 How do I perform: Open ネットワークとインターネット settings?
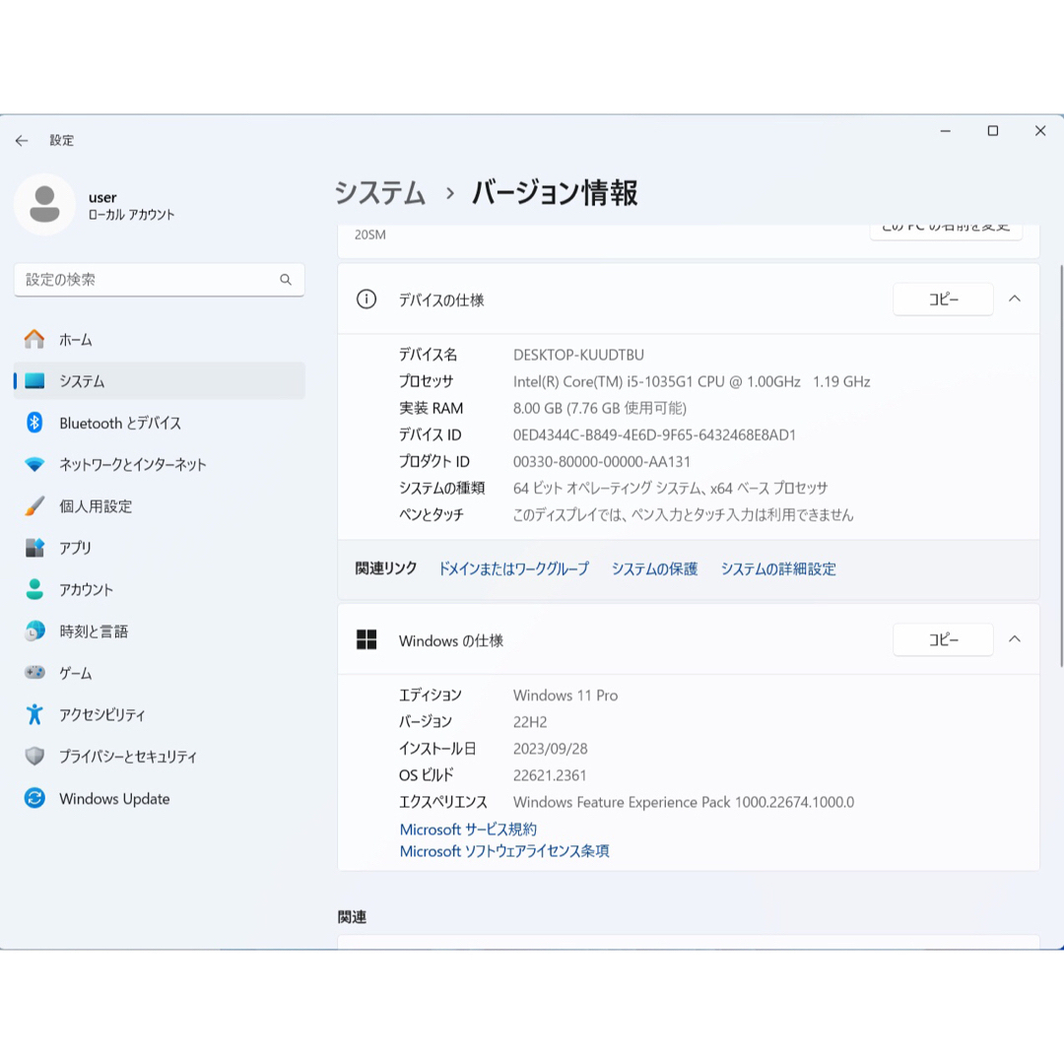pos(159,465)
